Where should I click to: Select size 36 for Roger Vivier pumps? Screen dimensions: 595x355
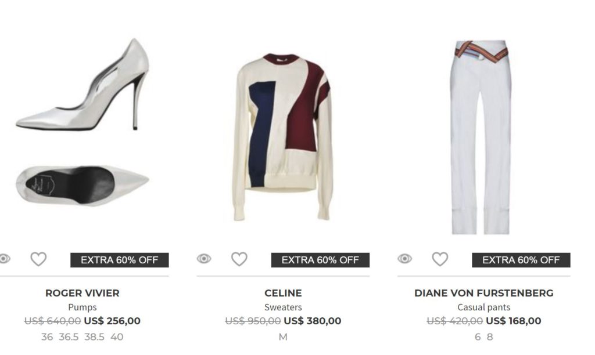pyautogui.click(x=47, y=336)
